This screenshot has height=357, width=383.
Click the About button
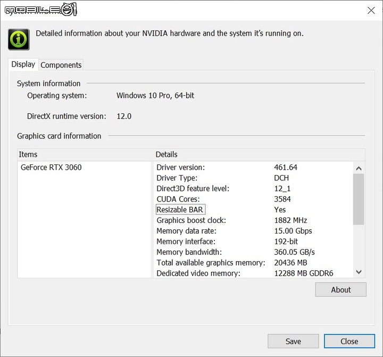[341, 290]
